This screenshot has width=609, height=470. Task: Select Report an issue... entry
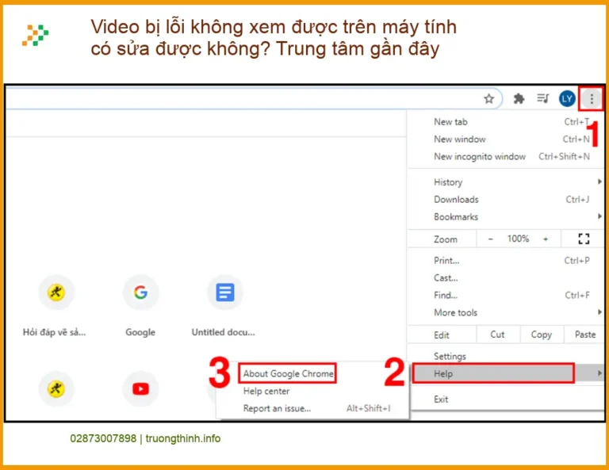[312, 408]
